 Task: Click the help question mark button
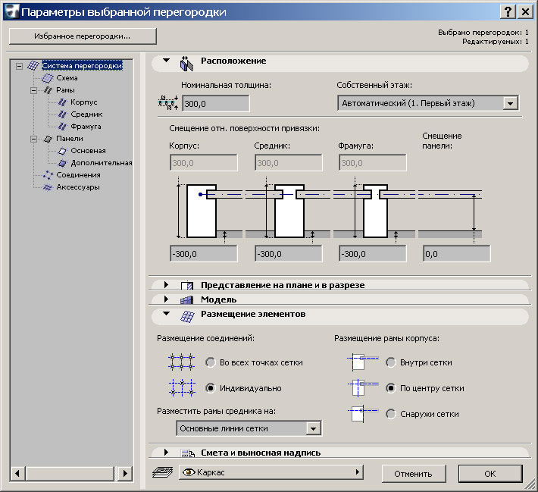(507, 11)
